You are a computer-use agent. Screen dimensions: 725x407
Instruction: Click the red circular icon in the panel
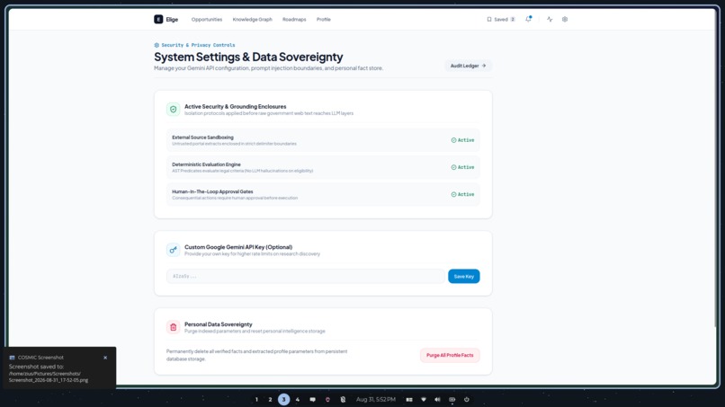(x=327, y=400)
